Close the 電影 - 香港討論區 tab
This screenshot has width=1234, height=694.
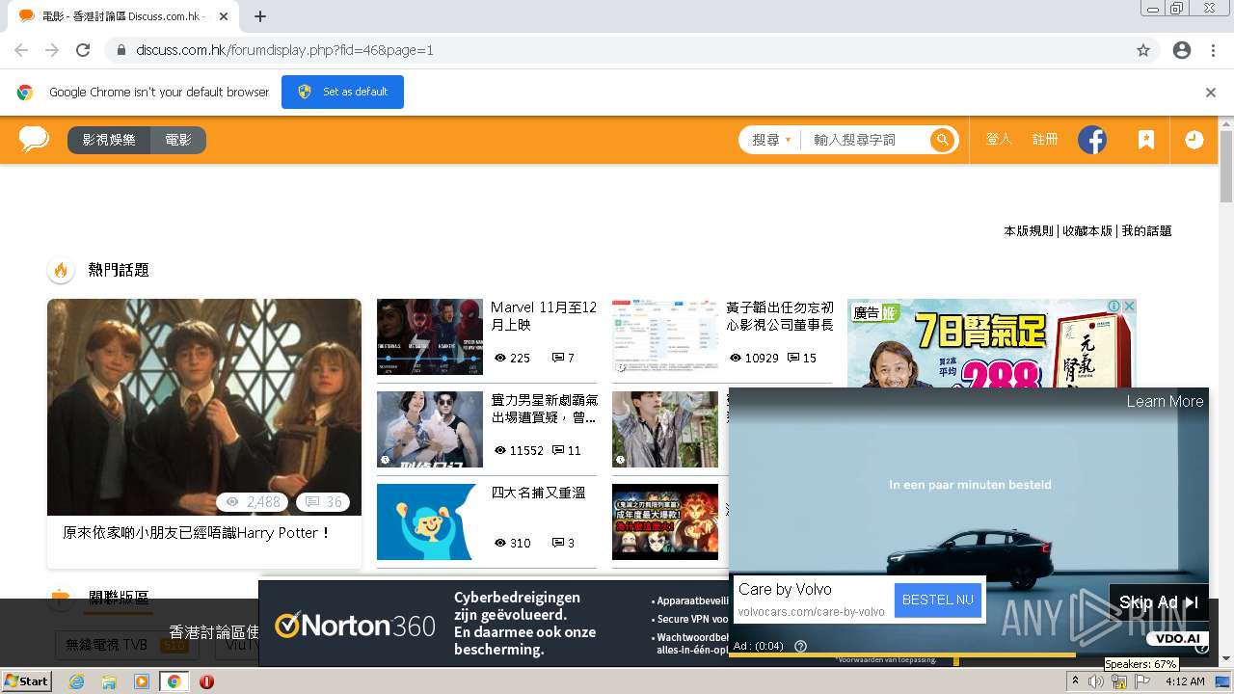coord(224,16)
